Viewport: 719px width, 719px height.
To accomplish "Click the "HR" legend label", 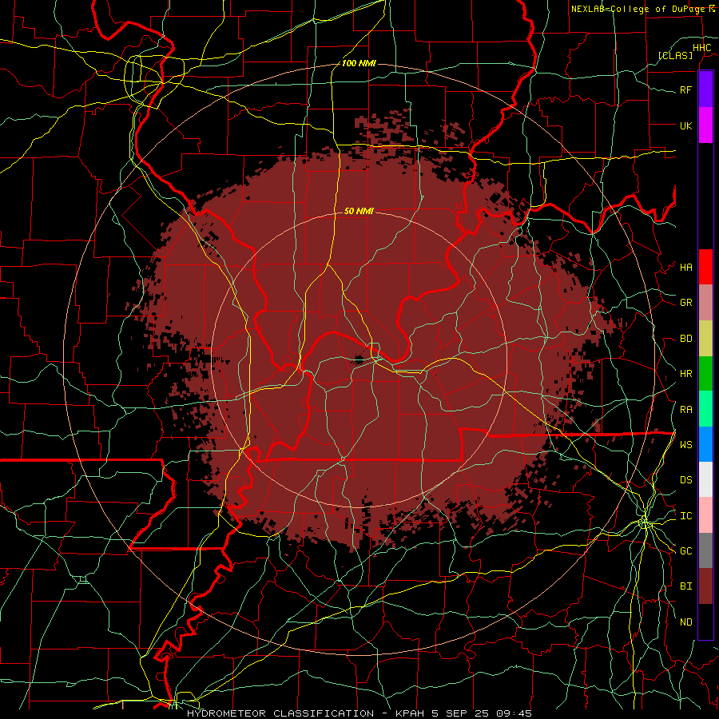I will [x=685, y=374].
